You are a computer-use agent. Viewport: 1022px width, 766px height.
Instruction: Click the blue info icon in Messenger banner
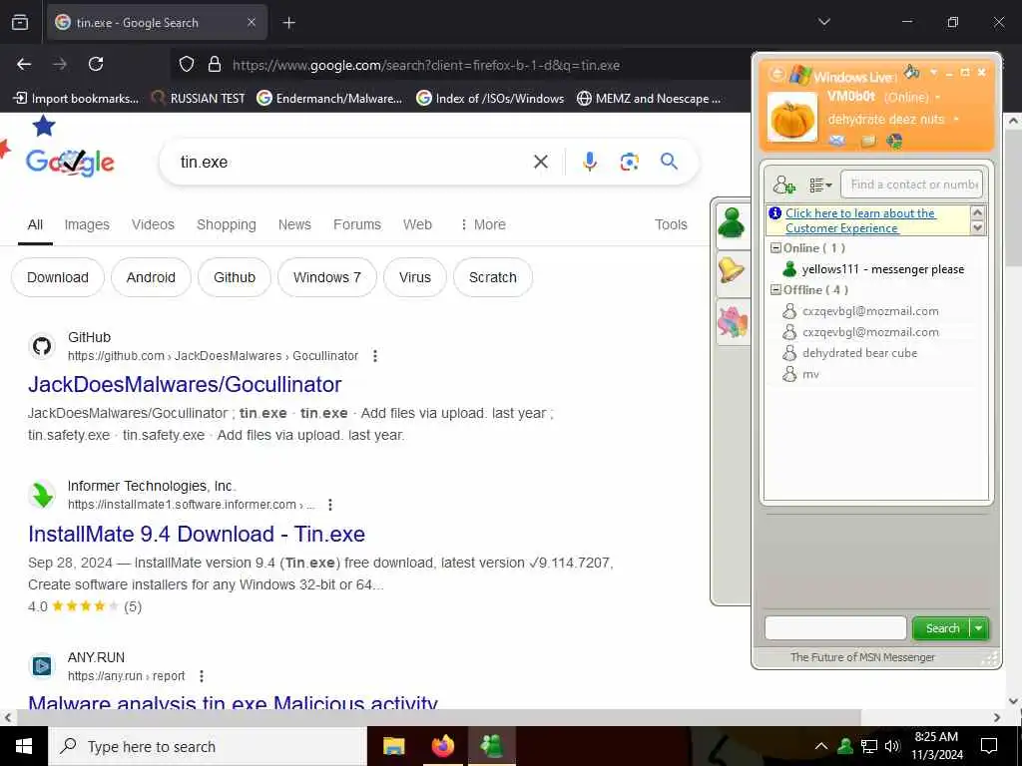point(774,213)
